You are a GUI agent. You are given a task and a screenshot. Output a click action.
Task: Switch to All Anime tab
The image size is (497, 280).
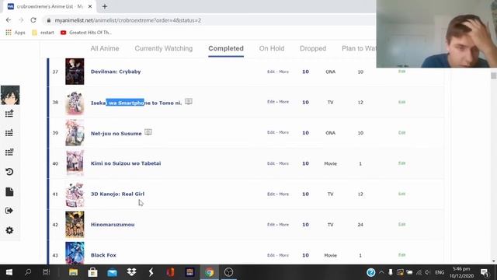pyautogui.click(x=105, y=48)
